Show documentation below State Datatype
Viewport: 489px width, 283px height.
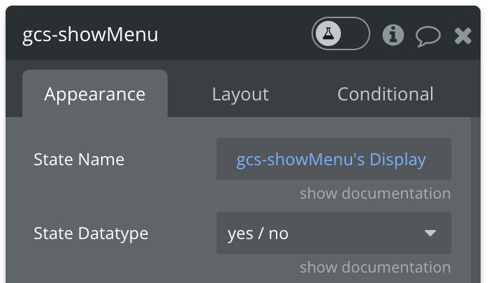(x=375, y=267)
